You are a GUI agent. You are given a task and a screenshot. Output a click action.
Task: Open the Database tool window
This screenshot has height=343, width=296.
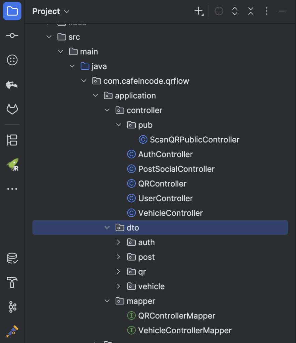[x=12, y=258]
